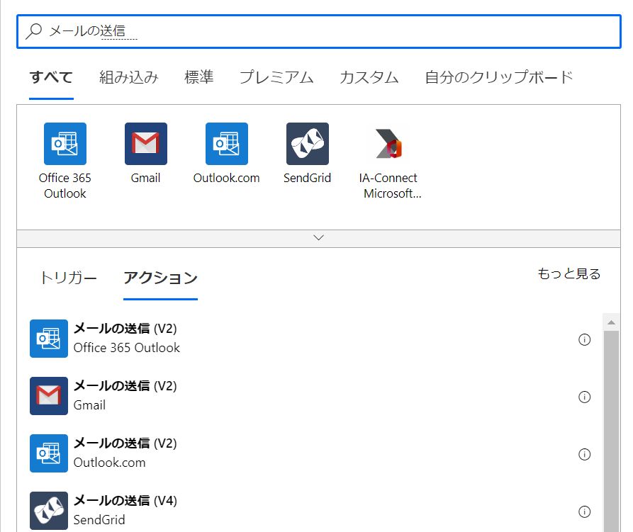Open 自分のクリップボード tab
This screenshot has height=532, width=633.
(x=498, y=77)
